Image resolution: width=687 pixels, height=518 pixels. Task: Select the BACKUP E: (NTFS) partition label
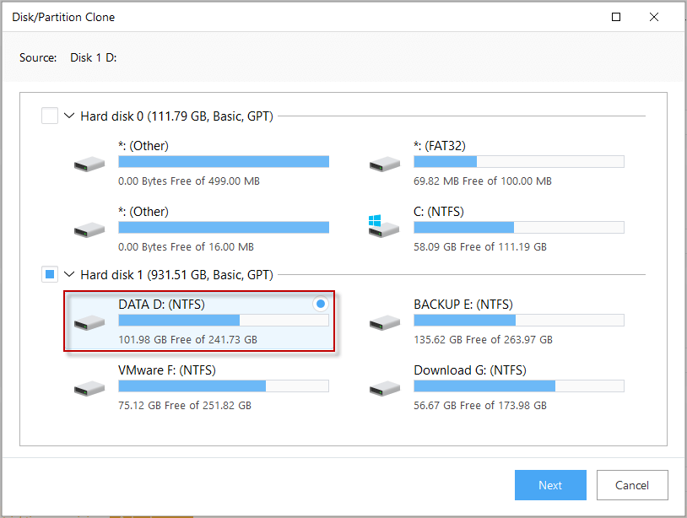coord(463,305)
